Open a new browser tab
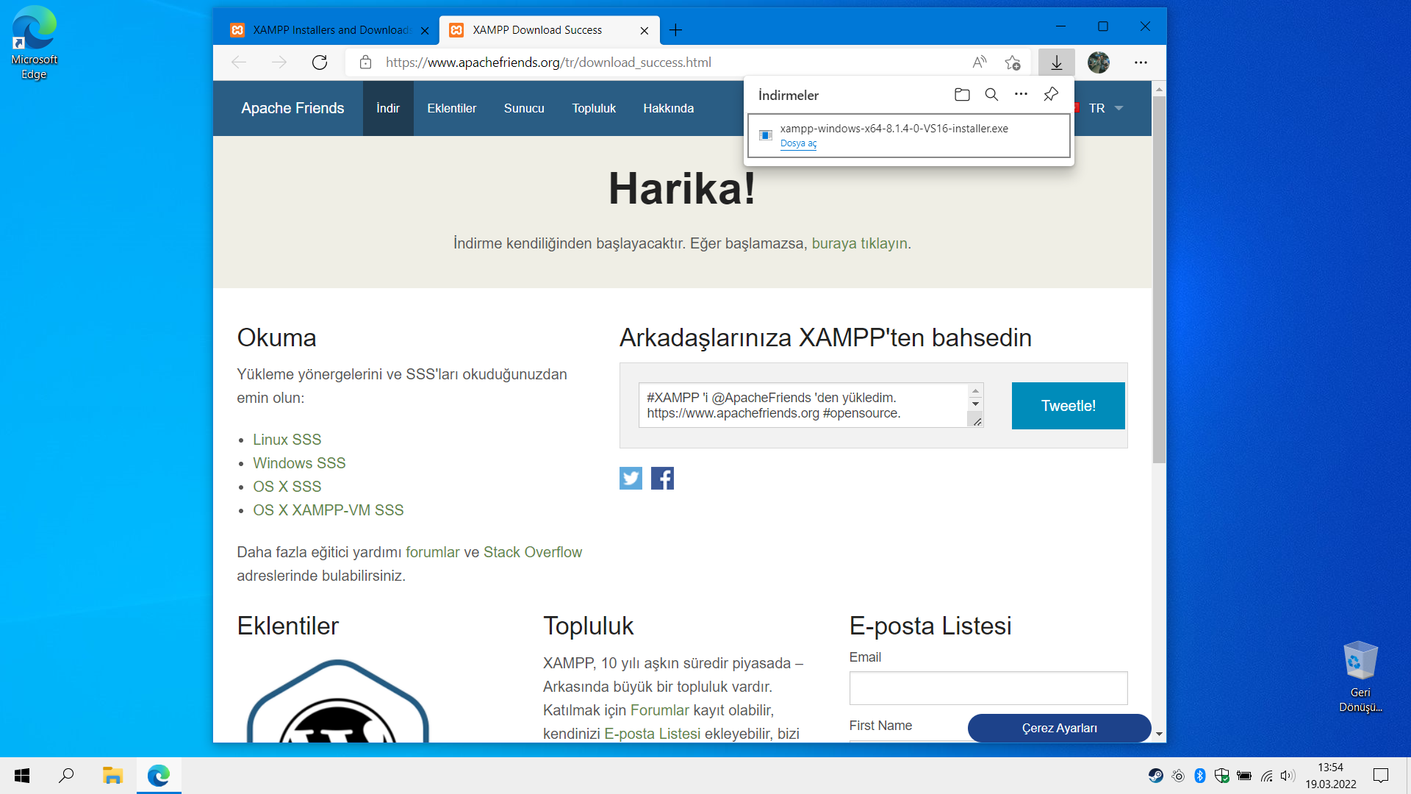Screen dimensions: 1411x794 point(676,30)
